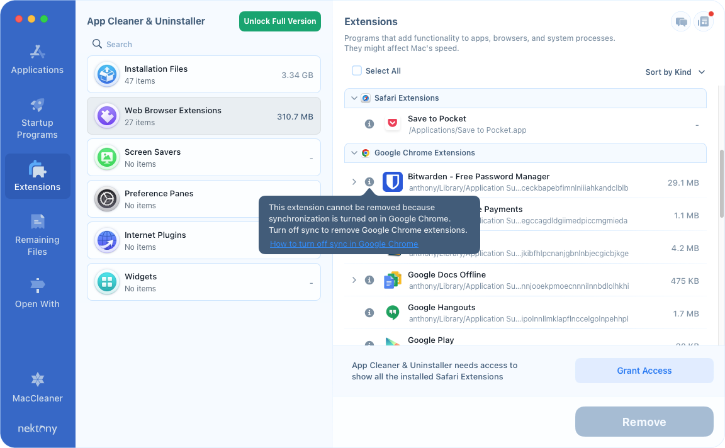Click info icon for Google Hangouts
This screenshot has height=448, width=725.
click(x=369, y=313)
